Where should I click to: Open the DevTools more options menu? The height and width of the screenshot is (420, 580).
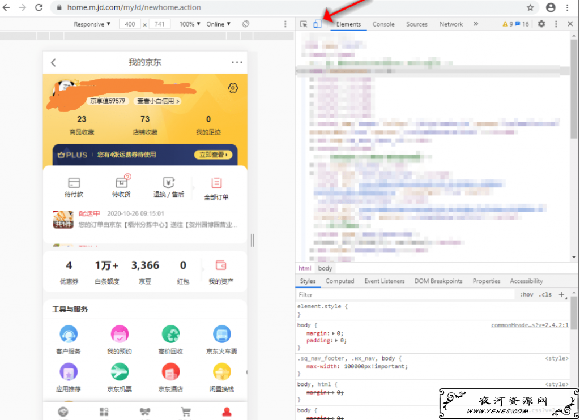(x=556, y=24)
